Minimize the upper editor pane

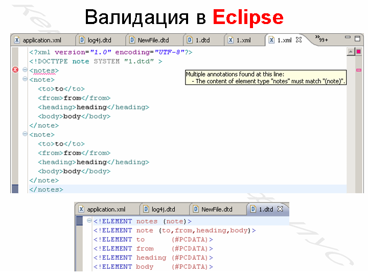pyautogui.click(x=348, y=37)
